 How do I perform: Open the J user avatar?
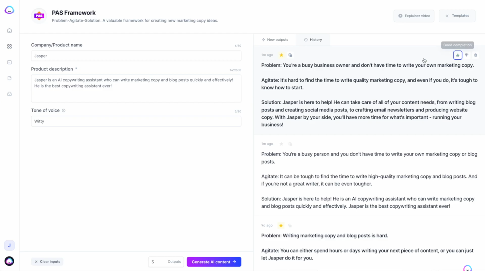pos(9,246)
